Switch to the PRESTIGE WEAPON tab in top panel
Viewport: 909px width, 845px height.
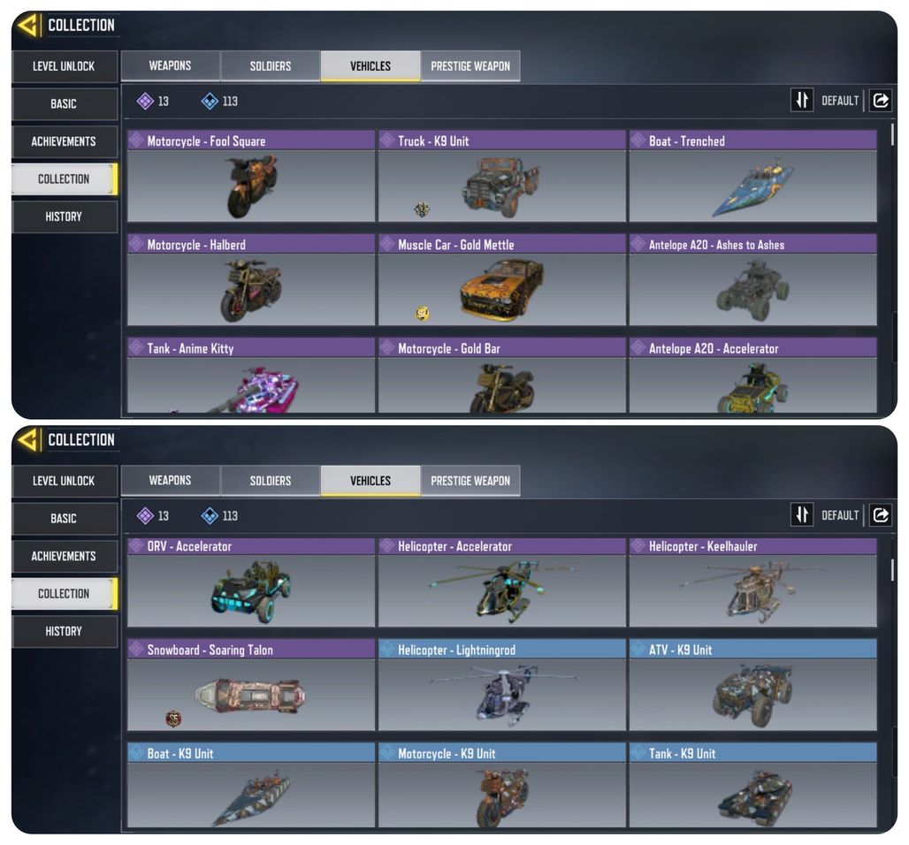click(x=470, y=66)
